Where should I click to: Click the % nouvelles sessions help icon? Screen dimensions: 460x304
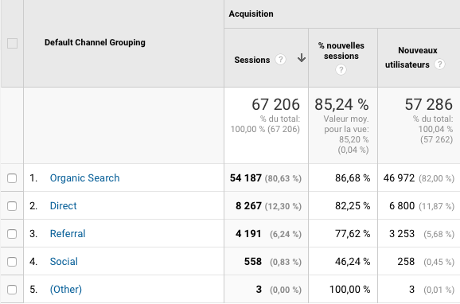click(x=341, y=70)
